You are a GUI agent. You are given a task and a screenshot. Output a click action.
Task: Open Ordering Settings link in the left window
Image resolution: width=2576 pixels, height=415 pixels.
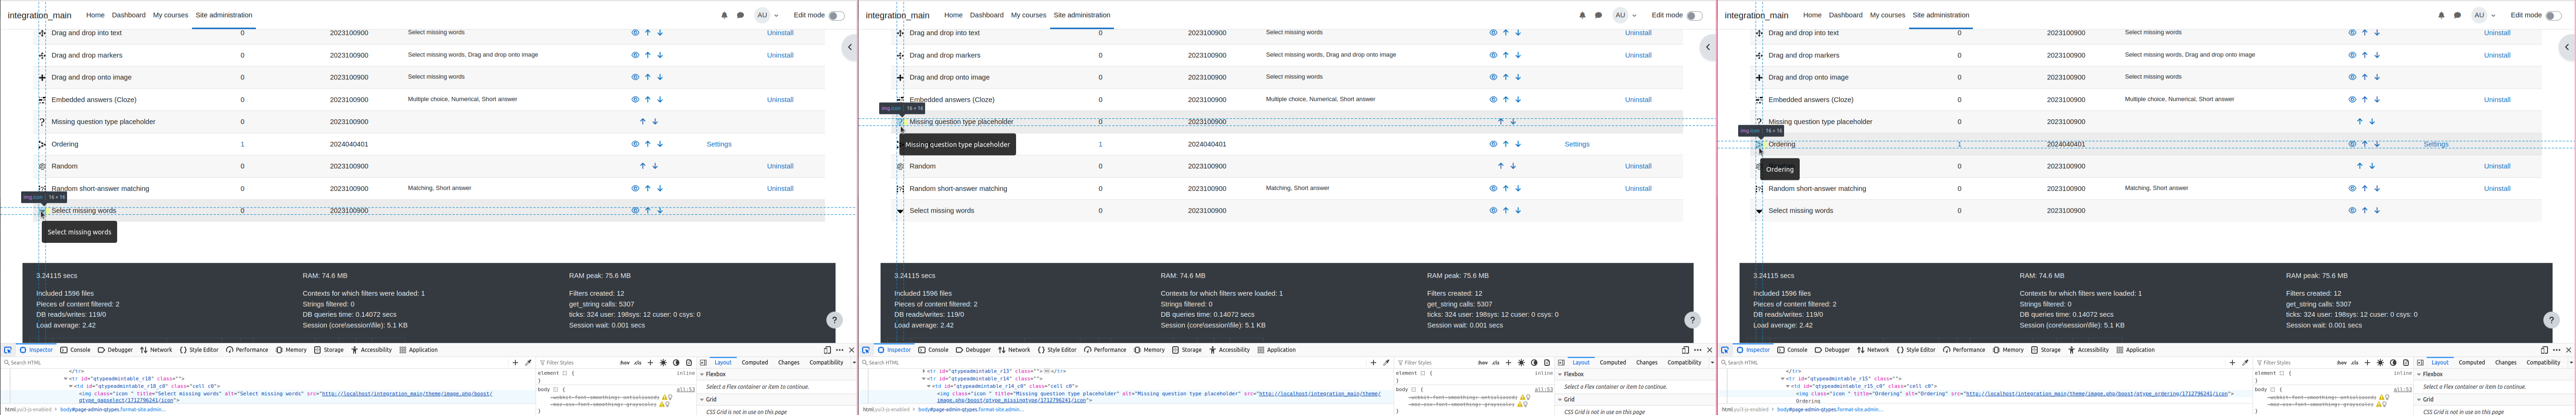click(719, 144)
